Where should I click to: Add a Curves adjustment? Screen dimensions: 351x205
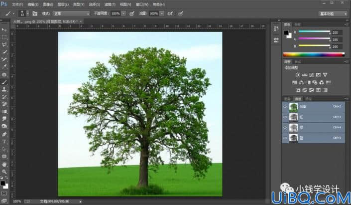tap(311, 75)
